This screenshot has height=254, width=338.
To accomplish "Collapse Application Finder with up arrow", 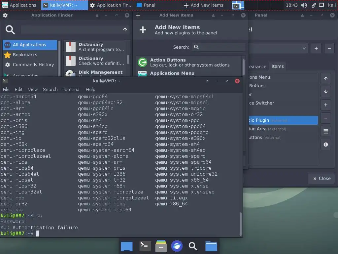I will [125, 29].
